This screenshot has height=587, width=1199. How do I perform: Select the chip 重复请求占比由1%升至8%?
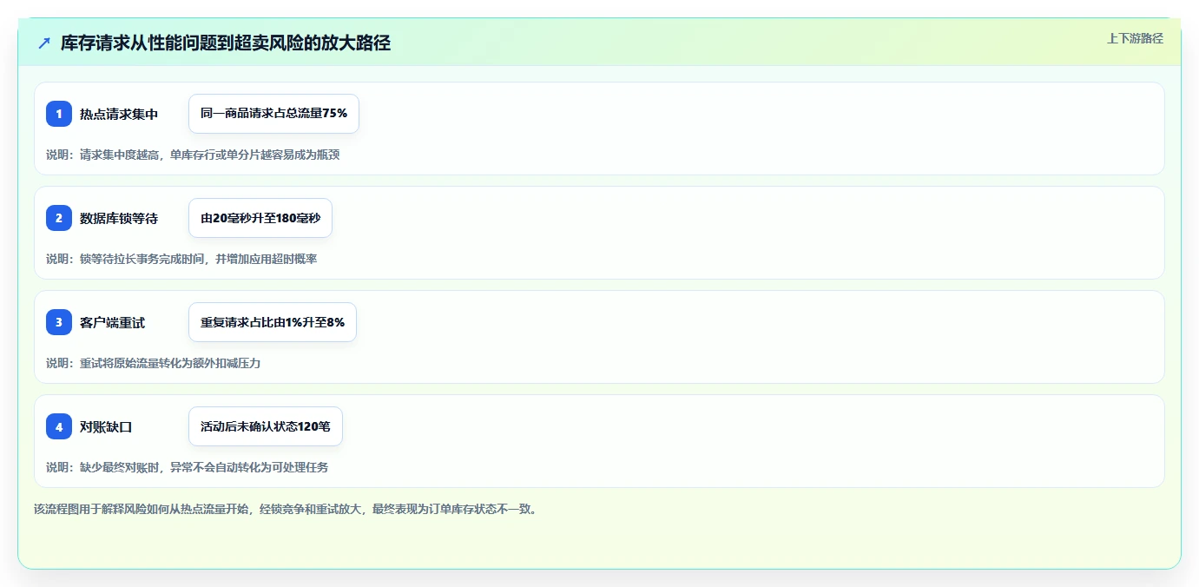point(273,322)
